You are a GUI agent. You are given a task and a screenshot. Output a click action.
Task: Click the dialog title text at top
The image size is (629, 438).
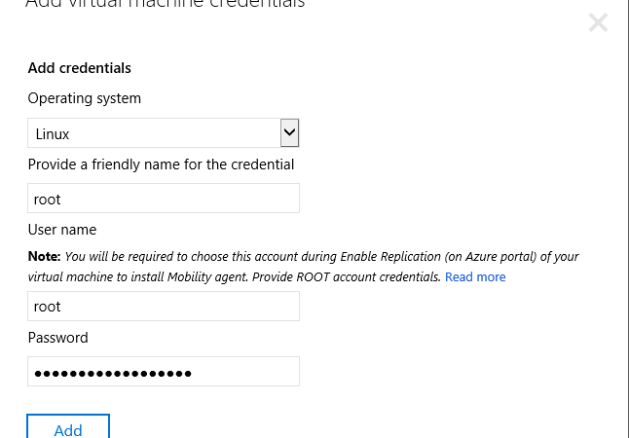pyautogui.click(x=165, y=5)
